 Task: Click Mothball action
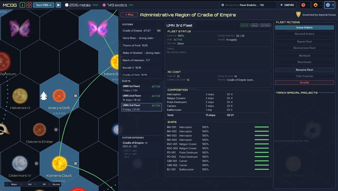click(304, 56)
